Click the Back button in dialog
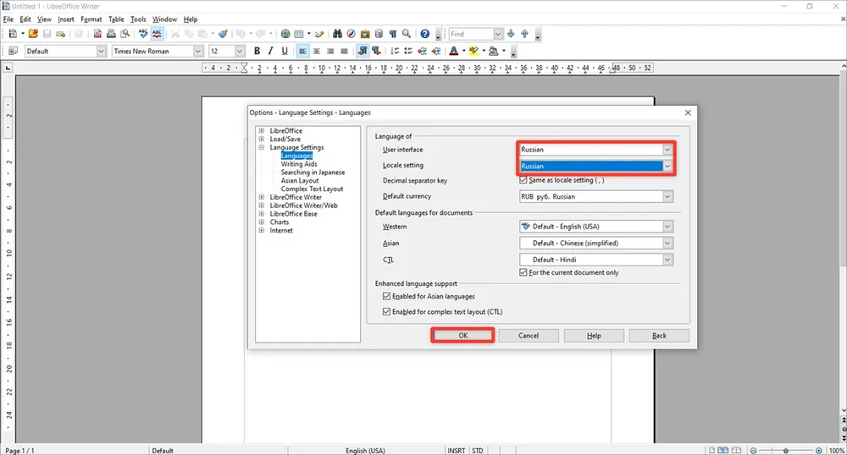The height and width of the screenshot is (455, 847). (659, 335)
